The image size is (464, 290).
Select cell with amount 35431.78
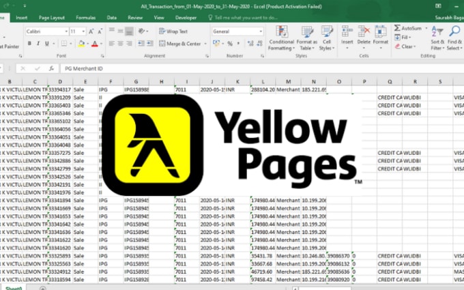click(x=263, y=256)
